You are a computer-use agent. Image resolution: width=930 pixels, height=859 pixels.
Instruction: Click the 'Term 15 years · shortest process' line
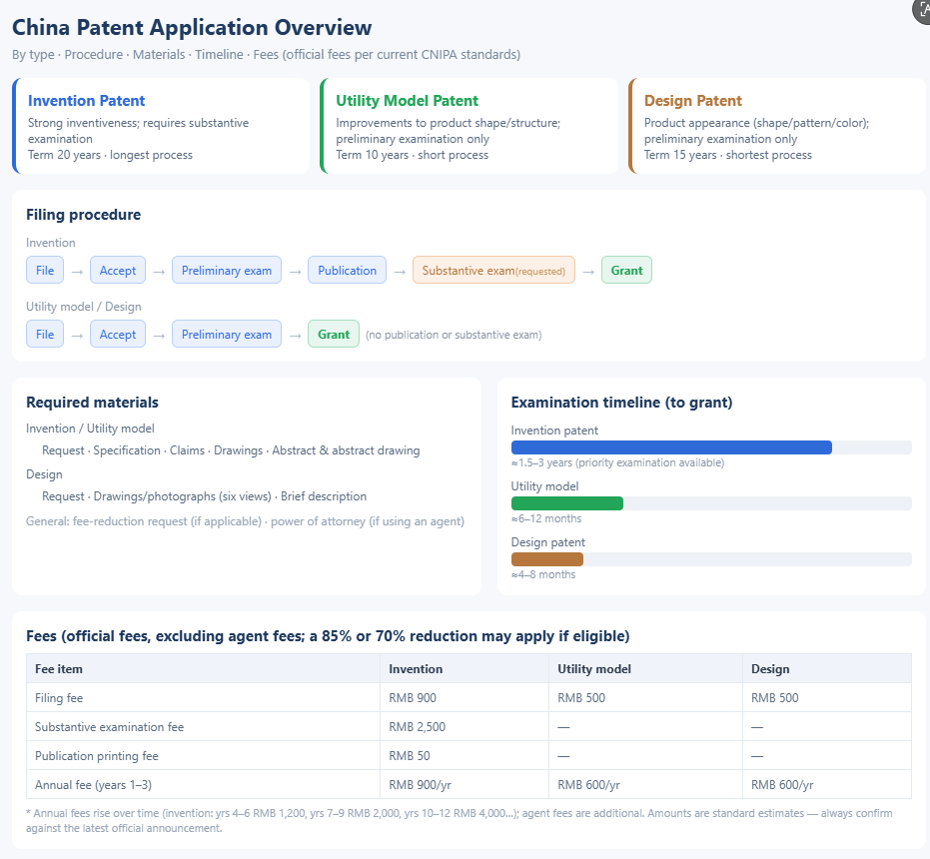tap(728, 155)
